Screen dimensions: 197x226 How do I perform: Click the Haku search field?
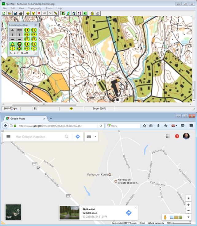[x=123, y=126]
